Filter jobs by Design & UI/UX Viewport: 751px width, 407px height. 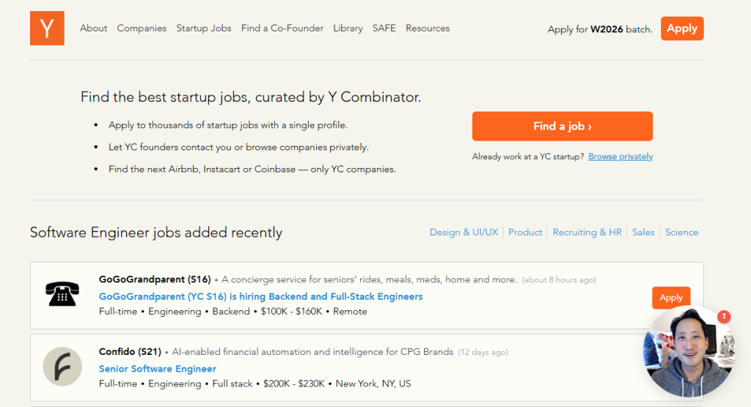(x=464, y=232)
